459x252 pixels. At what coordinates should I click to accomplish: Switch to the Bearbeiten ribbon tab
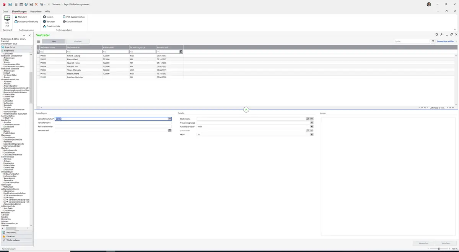pos(36,11)
